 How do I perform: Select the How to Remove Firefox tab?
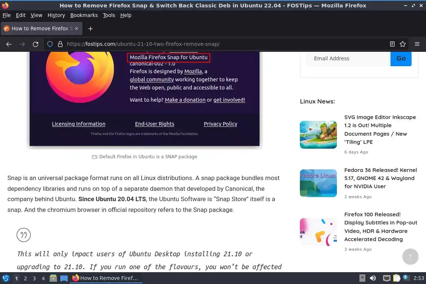(x=41, y=28)
